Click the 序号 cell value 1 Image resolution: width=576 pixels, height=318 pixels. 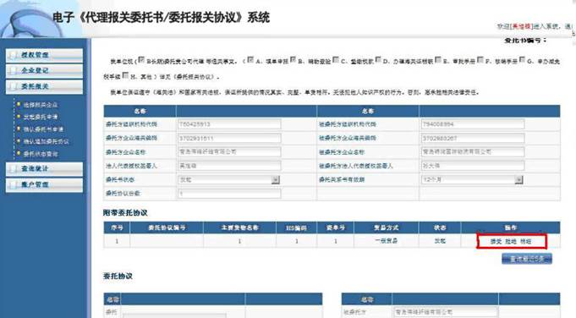117,241
